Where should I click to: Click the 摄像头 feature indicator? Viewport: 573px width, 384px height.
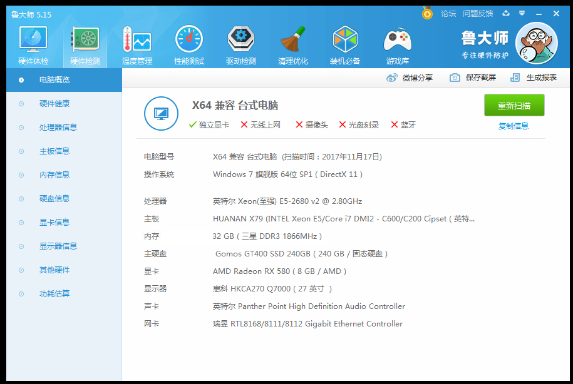point(312,125)
